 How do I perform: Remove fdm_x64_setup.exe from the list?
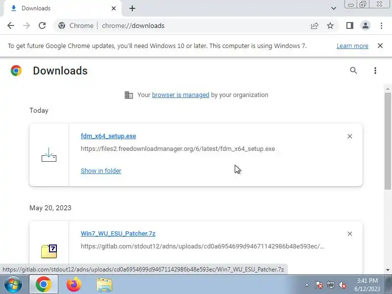coord(350,136)
